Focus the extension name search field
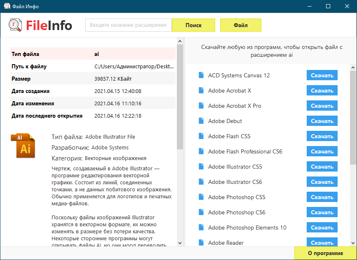Screen dimensions: 357x260 click(128, 25)
